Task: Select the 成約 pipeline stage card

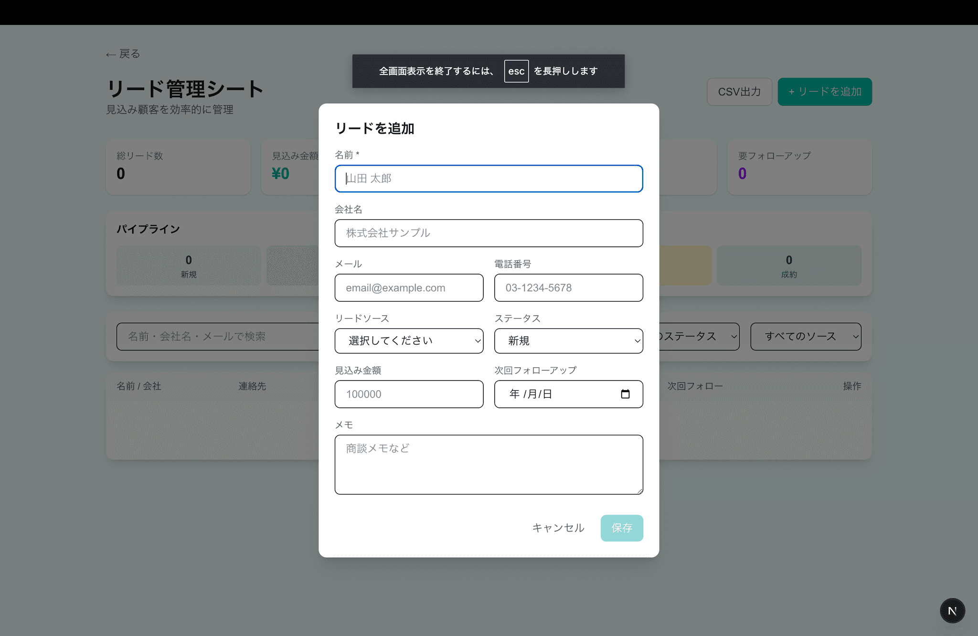Action: (788, 265)
